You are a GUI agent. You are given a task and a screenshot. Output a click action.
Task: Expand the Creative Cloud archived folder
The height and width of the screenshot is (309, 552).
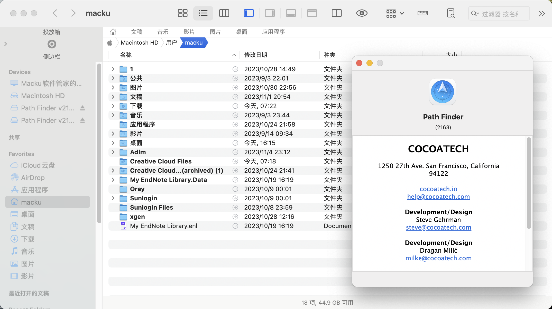click(x=113, y=170)
